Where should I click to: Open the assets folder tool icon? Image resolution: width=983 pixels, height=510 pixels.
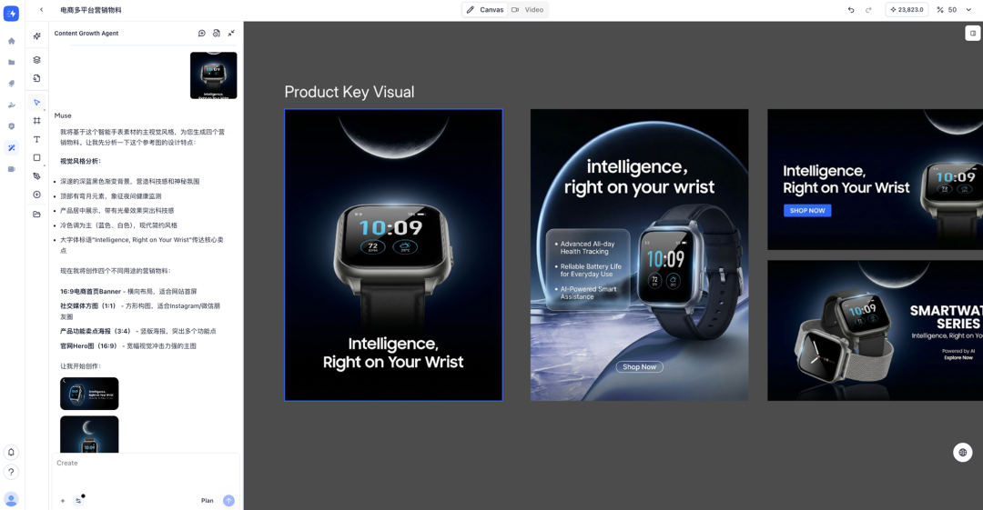click(37, 215)
